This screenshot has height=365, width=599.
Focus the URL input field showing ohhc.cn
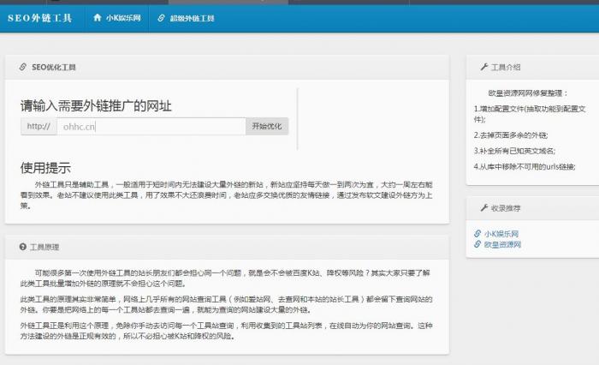pyautogui.click(x=152, y=127)
